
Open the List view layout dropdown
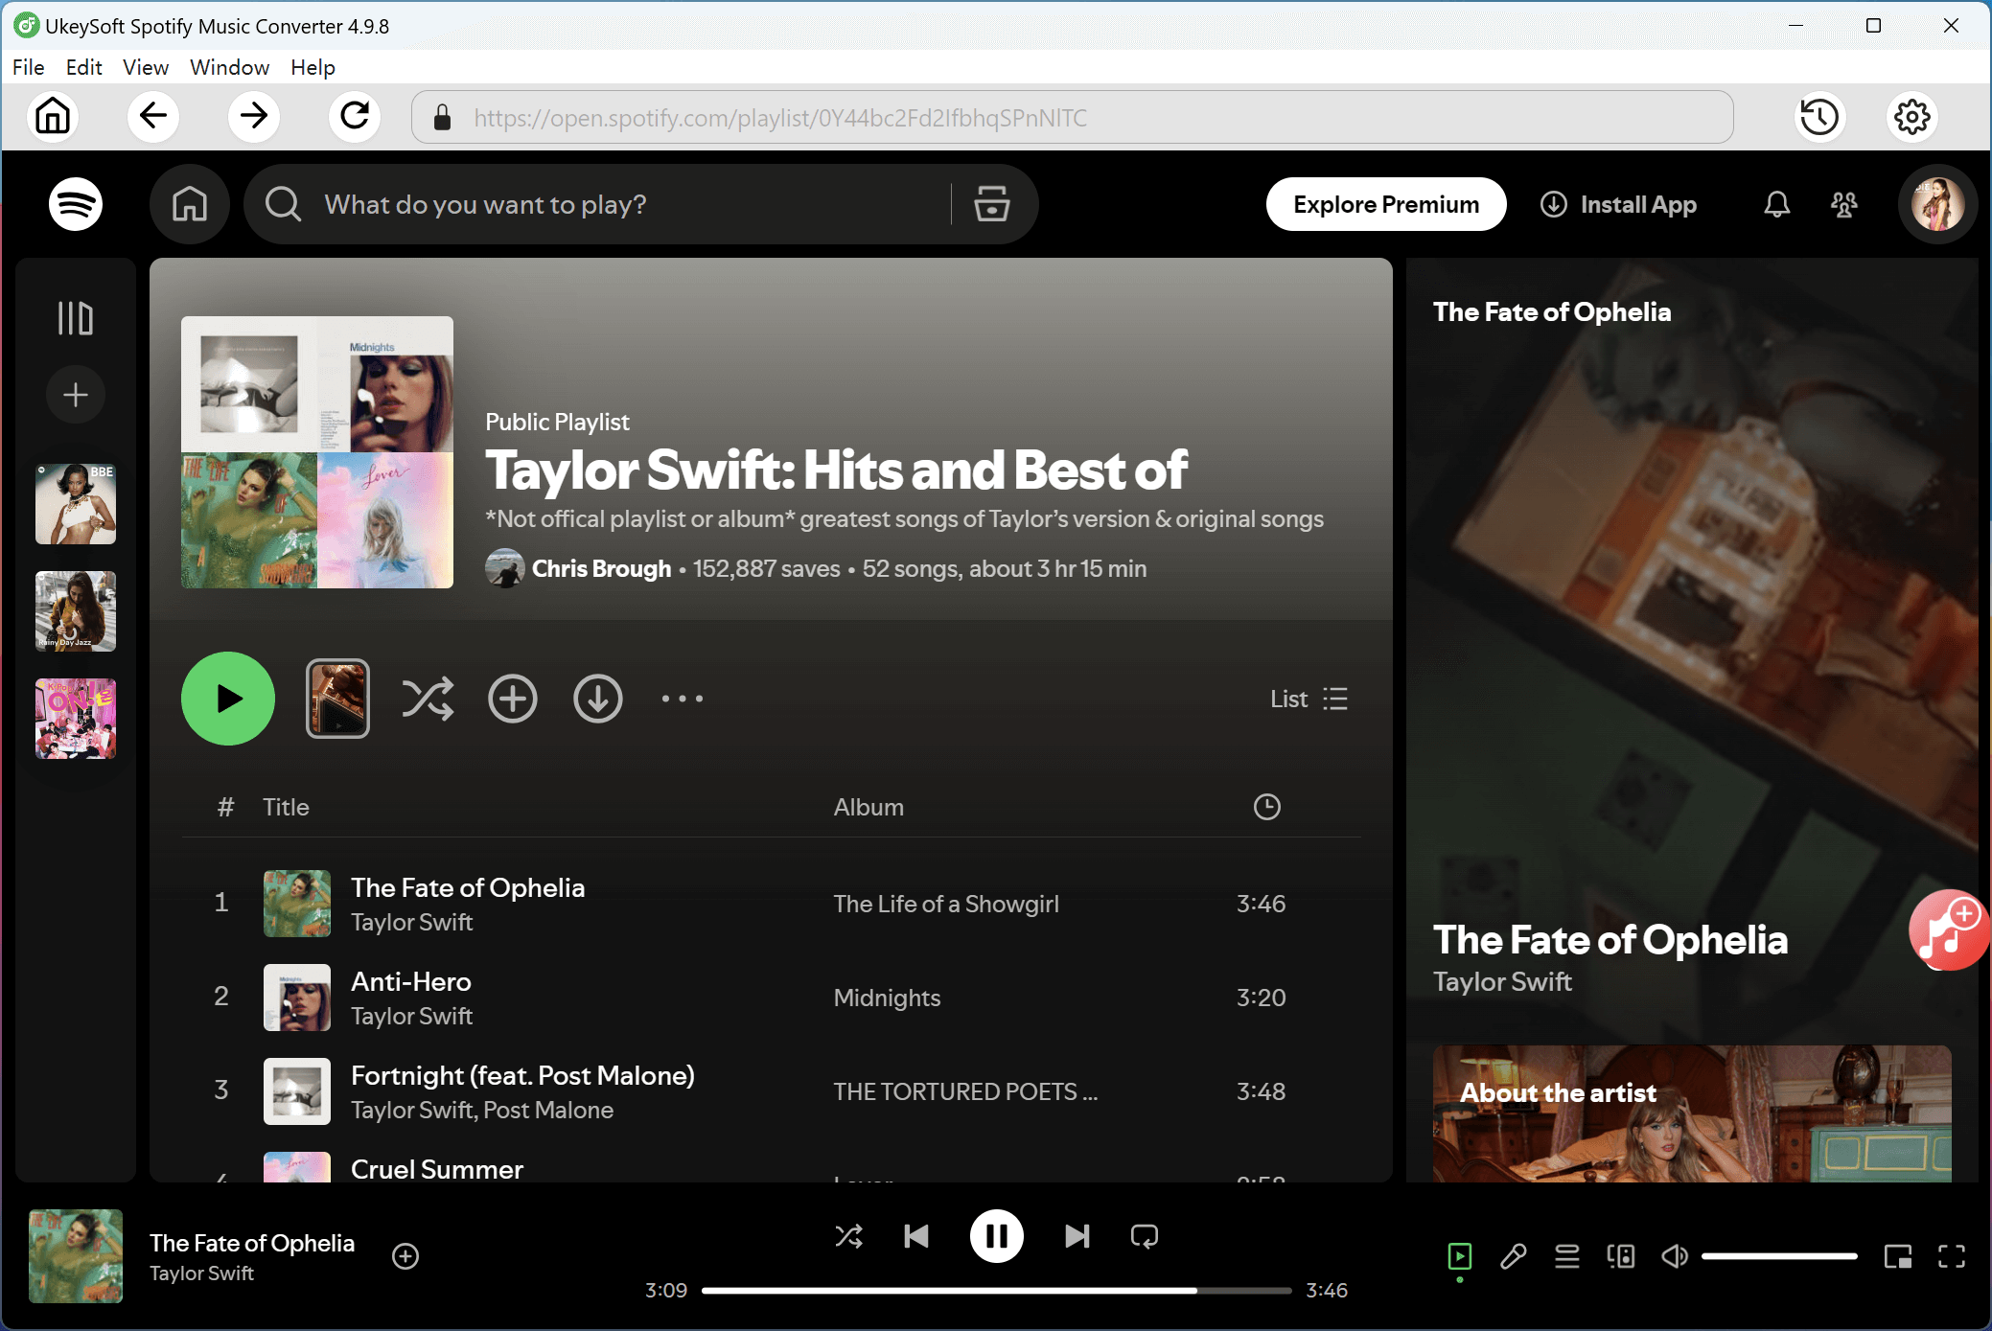[1308, 699]
